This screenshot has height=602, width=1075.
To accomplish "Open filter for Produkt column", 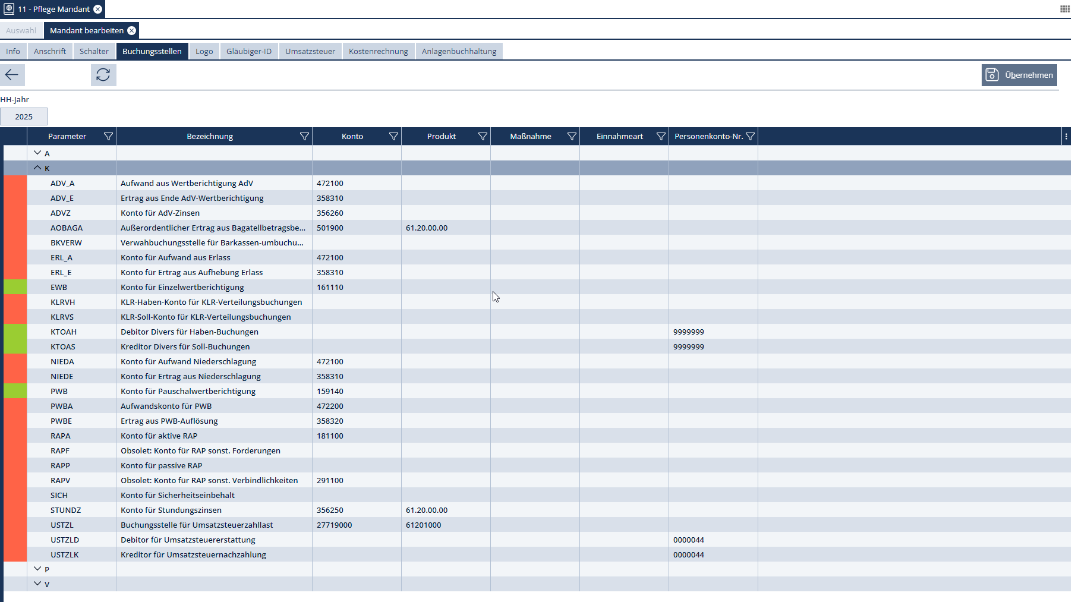I will (483, 137).
